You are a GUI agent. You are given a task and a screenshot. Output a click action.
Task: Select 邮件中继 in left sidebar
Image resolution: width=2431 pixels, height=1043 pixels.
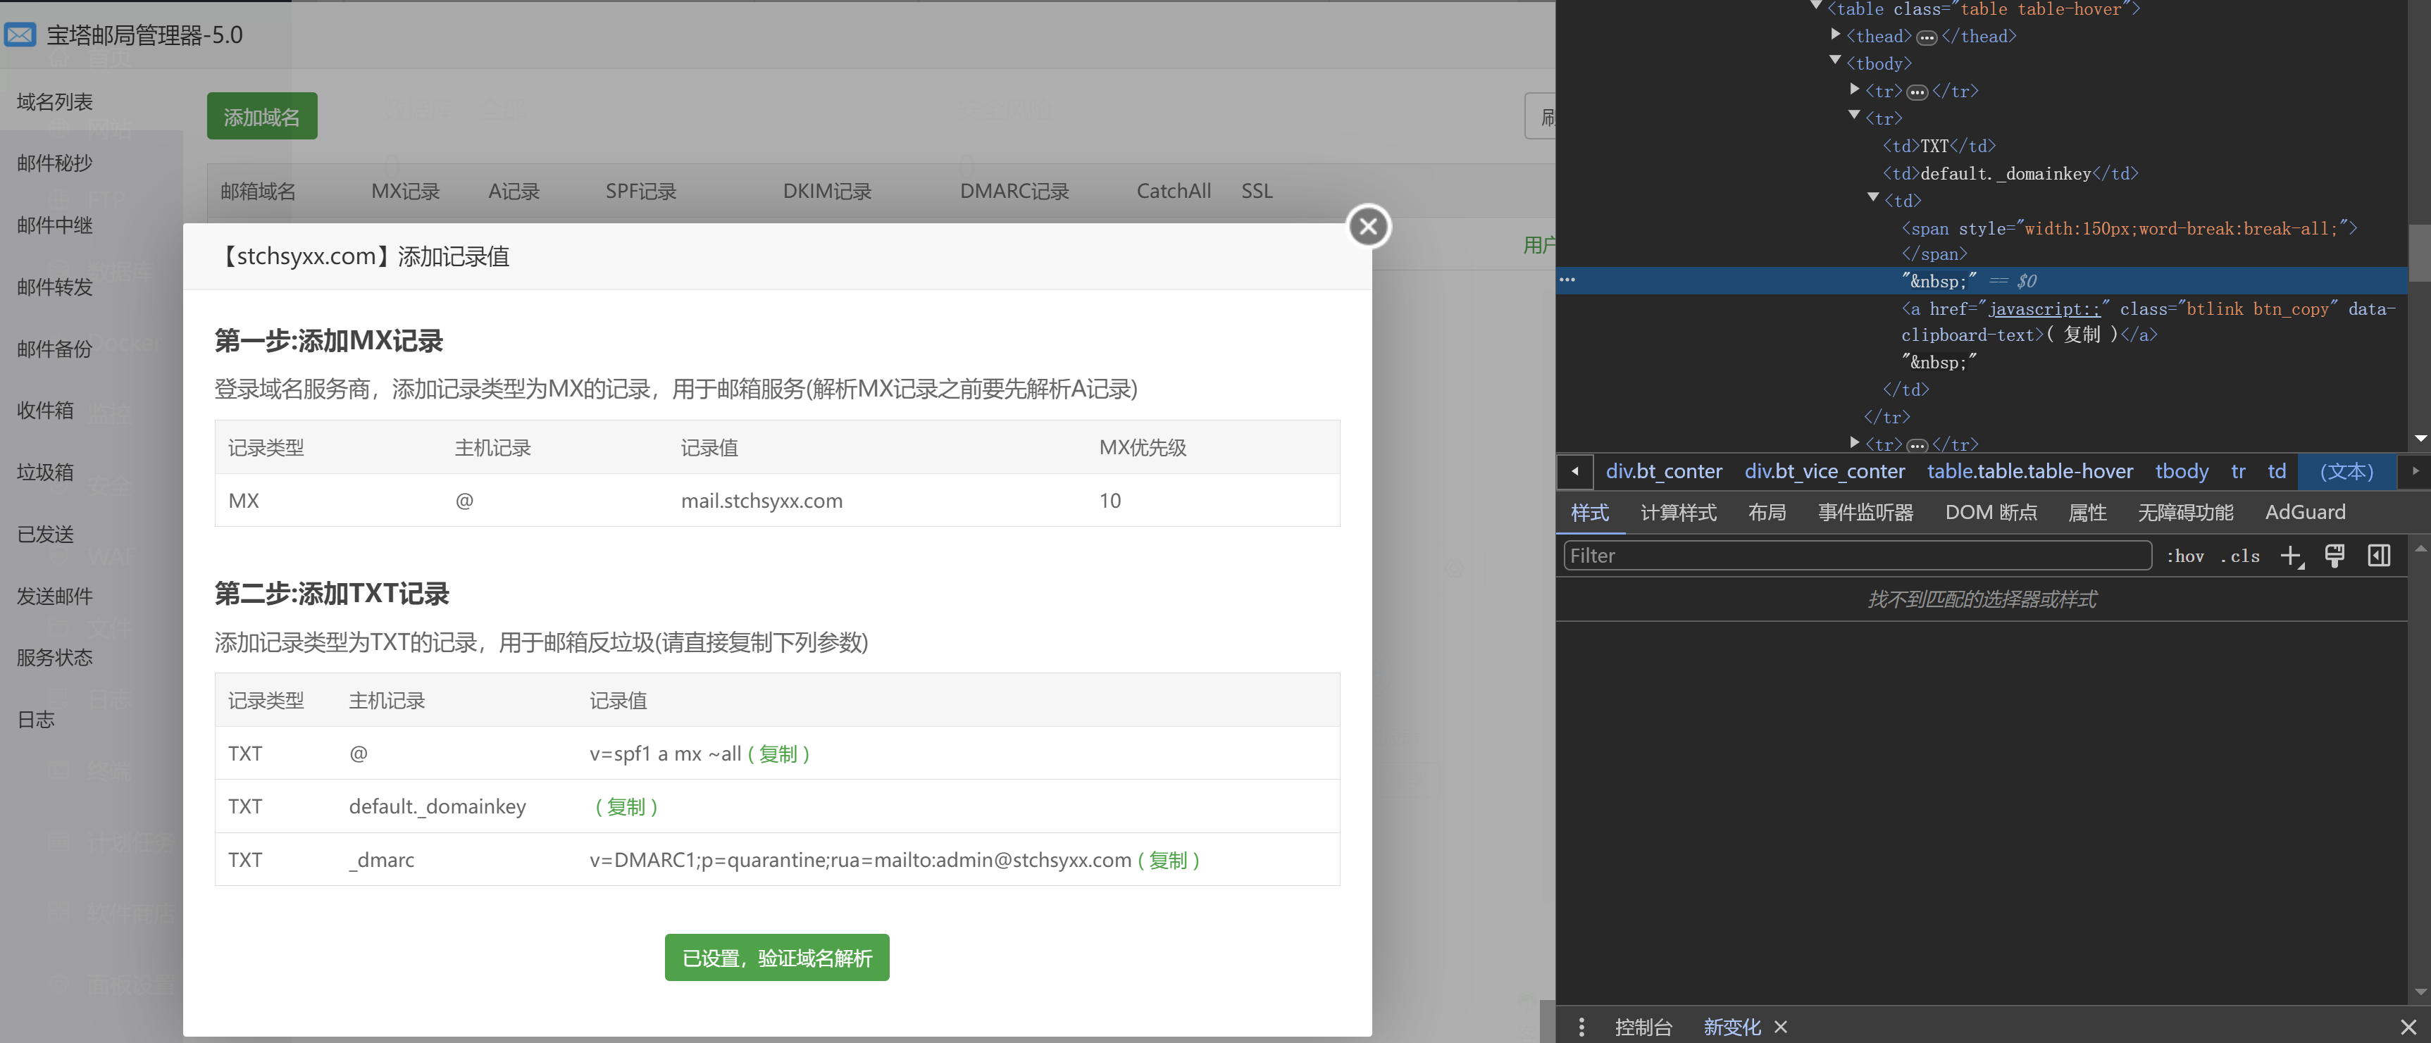point(55,225)
